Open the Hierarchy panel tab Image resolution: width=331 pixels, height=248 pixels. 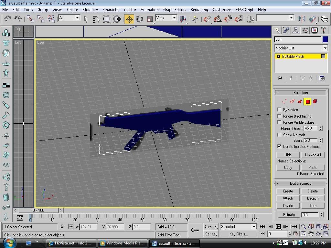point(296,30)
